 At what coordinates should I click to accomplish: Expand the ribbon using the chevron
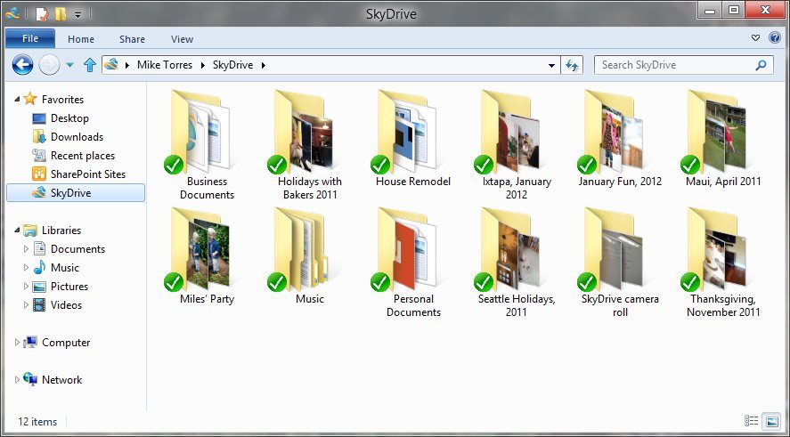pos(755,38)
